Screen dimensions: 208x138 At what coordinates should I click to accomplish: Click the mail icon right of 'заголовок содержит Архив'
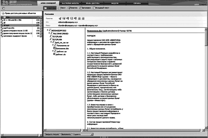41,36
